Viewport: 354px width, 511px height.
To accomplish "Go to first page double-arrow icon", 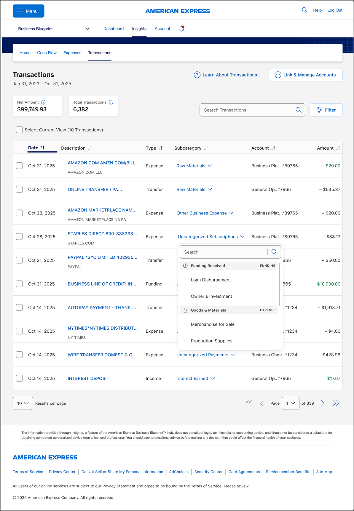I will [x=249, y=403].
